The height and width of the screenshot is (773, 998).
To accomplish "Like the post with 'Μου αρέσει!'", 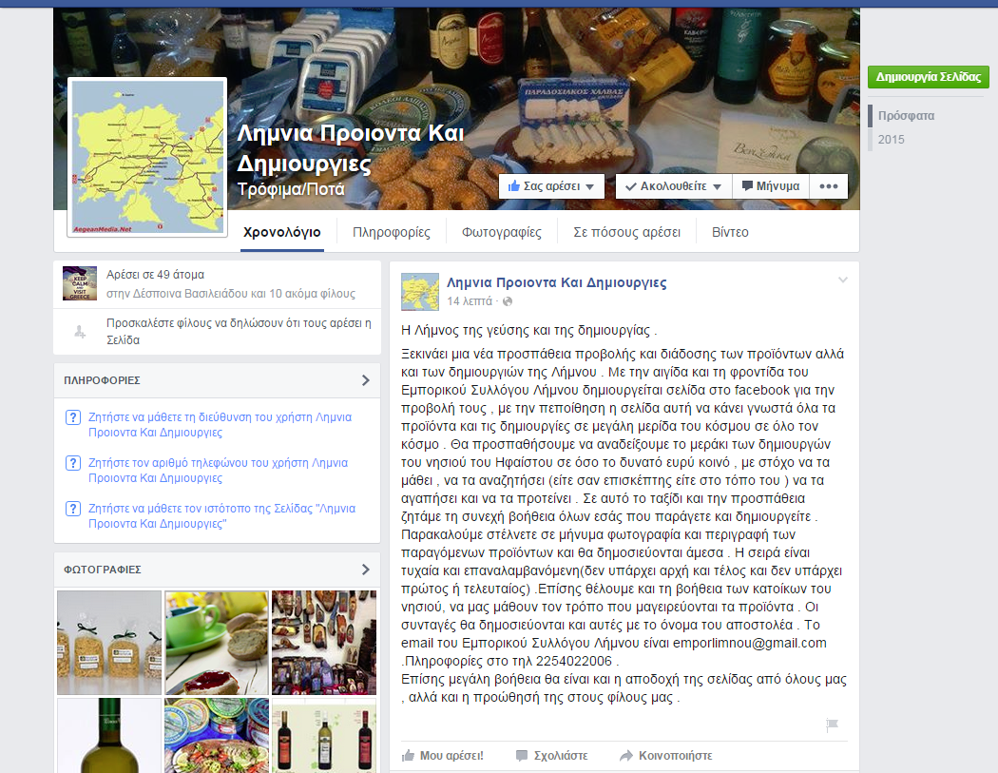I will 443,756.
